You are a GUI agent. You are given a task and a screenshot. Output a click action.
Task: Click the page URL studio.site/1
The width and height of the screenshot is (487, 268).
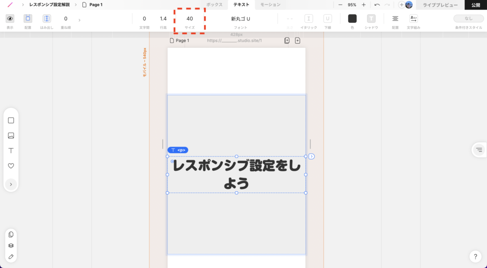point(234,41)
